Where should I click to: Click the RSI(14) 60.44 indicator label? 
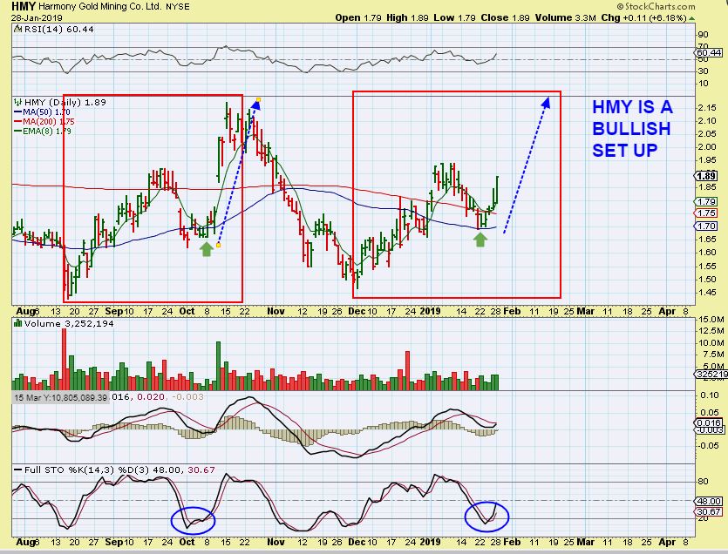[x=59, y=29]
